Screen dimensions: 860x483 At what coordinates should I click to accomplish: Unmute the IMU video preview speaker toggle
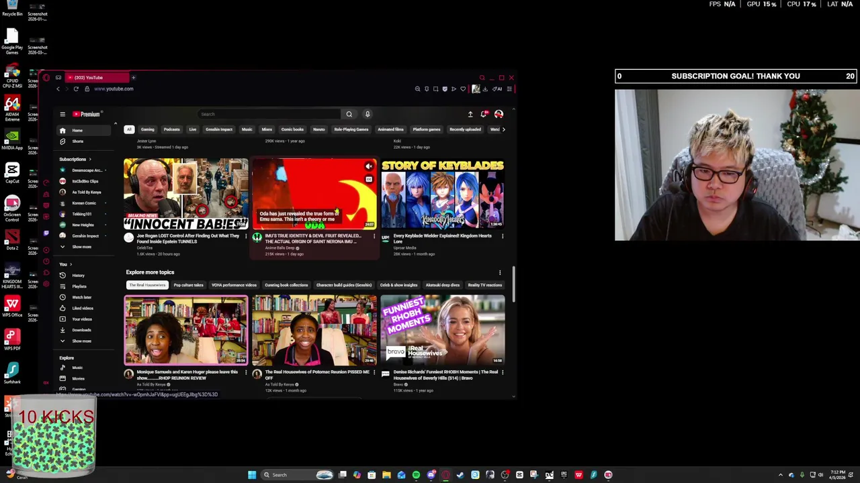coord(369,166)
